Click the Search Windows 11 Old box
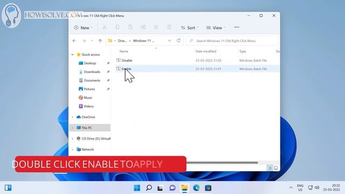 (x=232, y=41)
